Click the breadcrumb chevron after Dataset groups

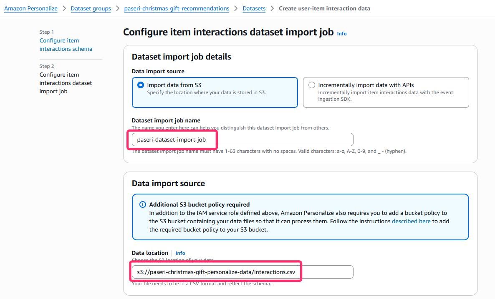(118, 8)
